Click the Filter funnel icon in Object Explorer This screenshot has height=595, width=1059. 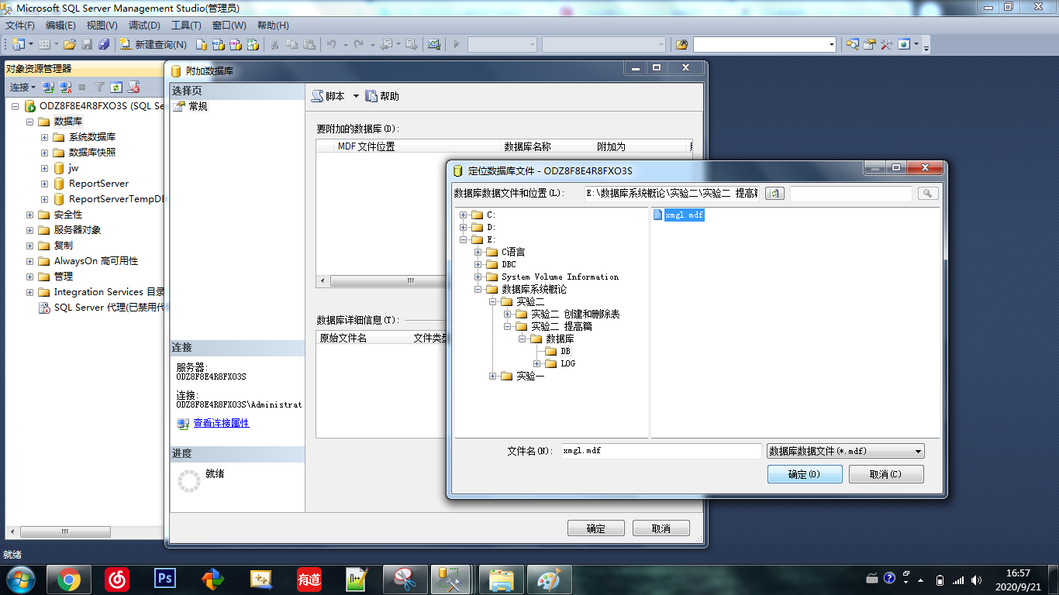(x=99, y=88)
